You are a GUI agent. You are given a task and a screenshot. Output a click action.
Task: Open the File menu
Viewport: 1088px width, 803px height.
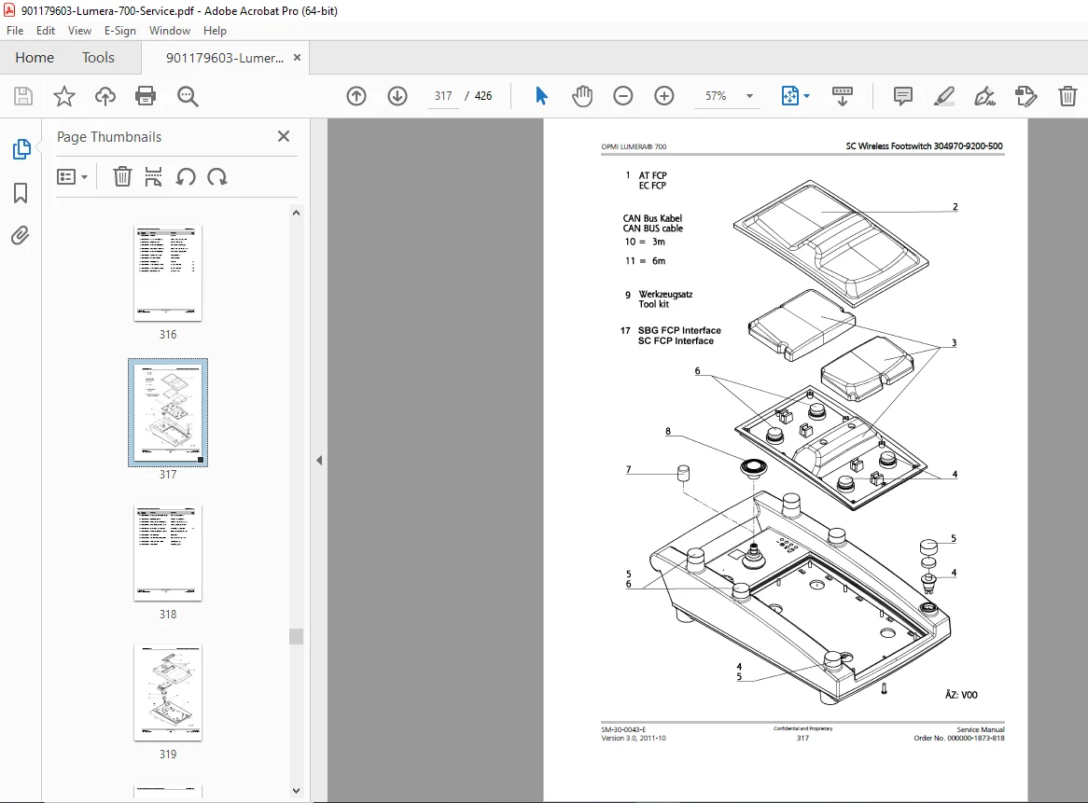(x=15, y=31)
